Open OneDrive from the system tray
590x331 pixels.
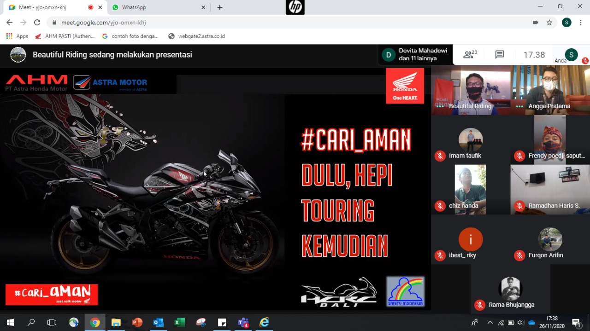pyautogui.click(x=532, y=322)
